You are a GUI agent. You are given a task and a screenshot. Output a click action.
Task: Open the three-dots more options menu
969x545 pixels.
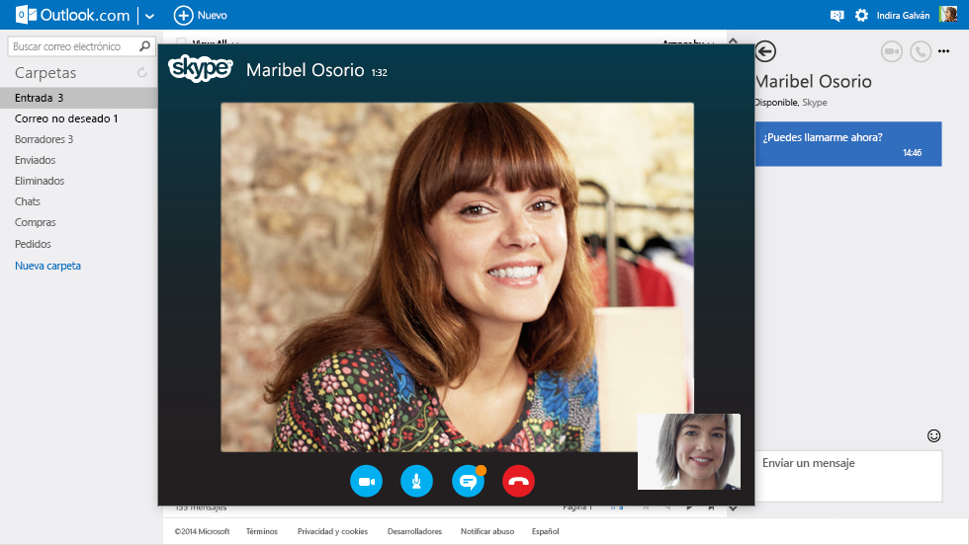pos(943,52)
